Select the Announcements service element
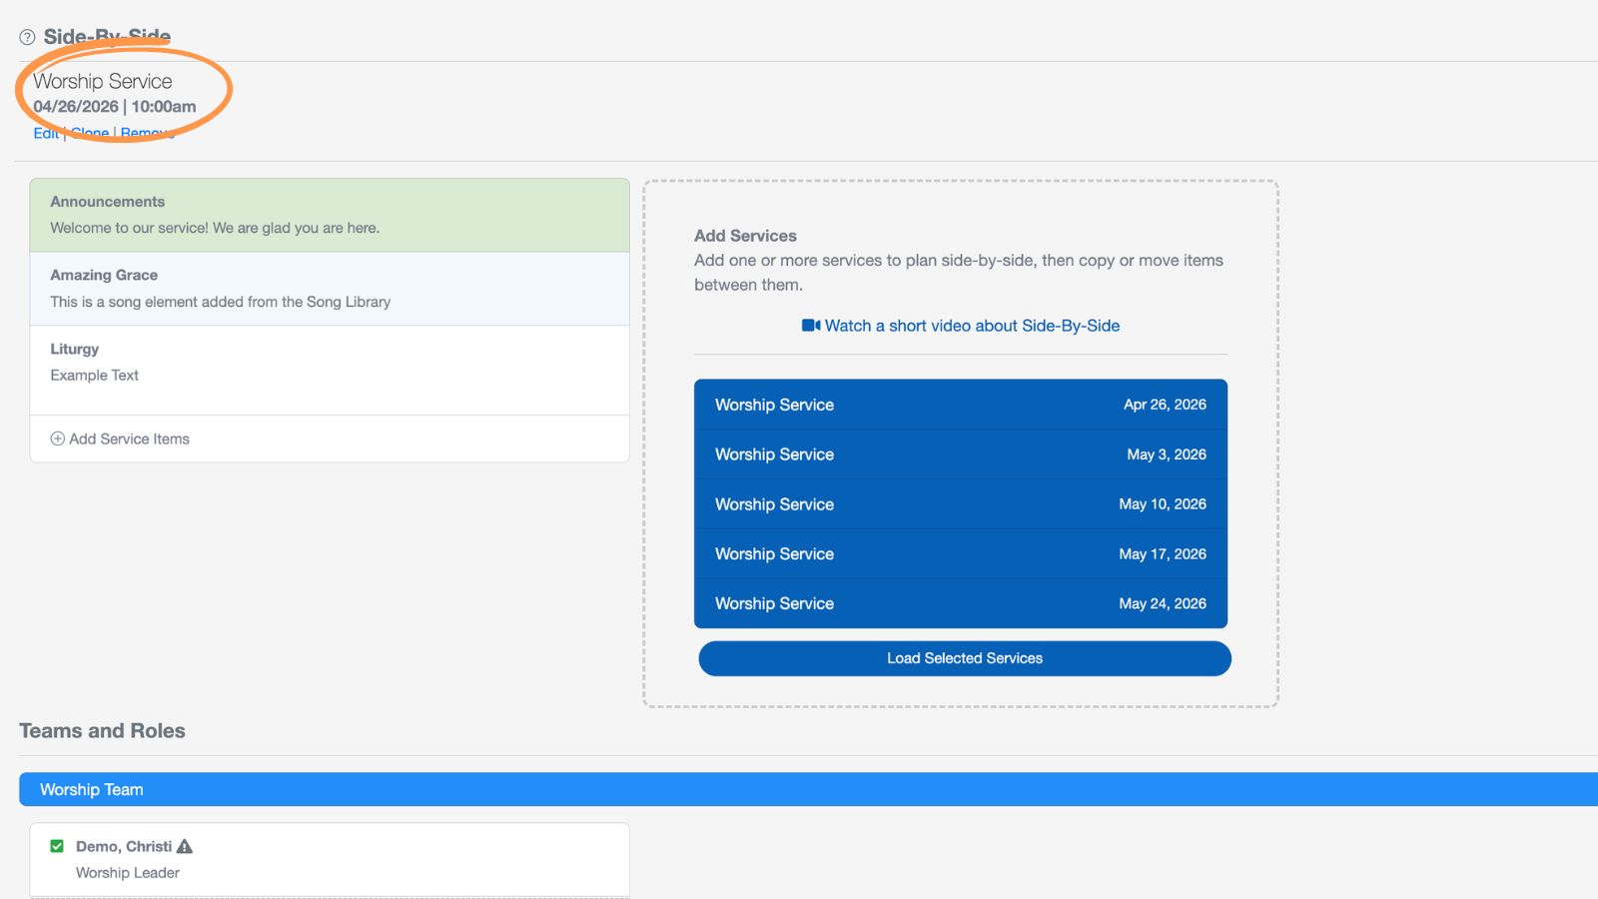 point(330,215)
